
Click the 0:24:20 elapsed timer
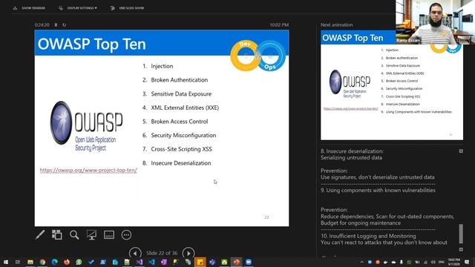coord(42,24)
